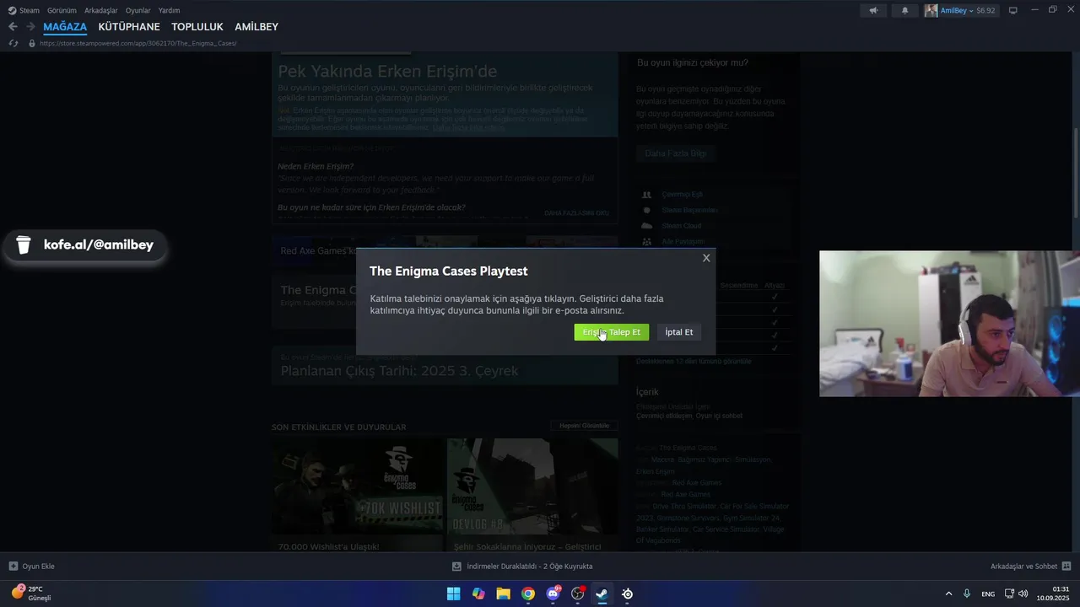This screenshot has height=607, width=1080.
Task: Click the AmilBey avatar picture
Action: click(931, 10)
